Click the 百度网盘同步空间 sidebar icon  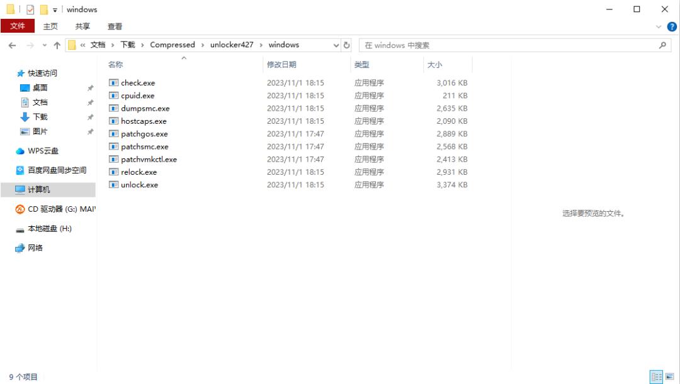coord(19,169)
